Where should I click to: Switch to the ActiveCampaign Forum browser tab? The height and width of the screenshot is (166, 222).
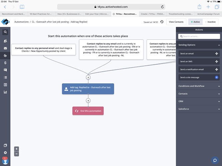point(208,14)
